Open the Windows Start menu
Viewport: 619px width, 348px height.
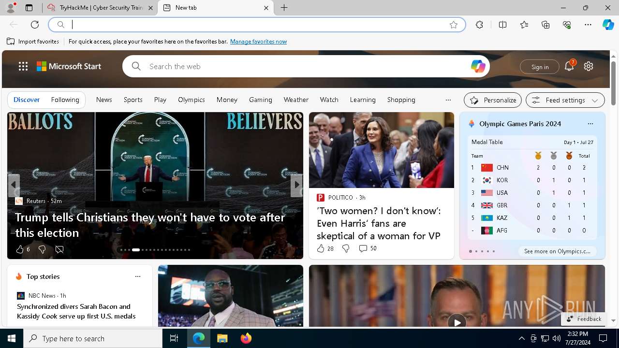12,338
